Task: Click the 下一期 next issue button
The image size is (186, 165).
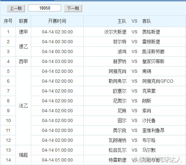Action: [73, 8]
